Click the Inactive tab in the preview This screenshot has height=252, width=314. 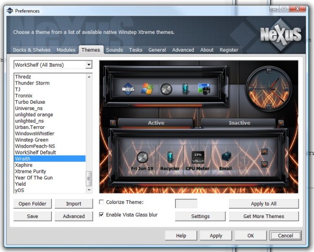[239, 123]
